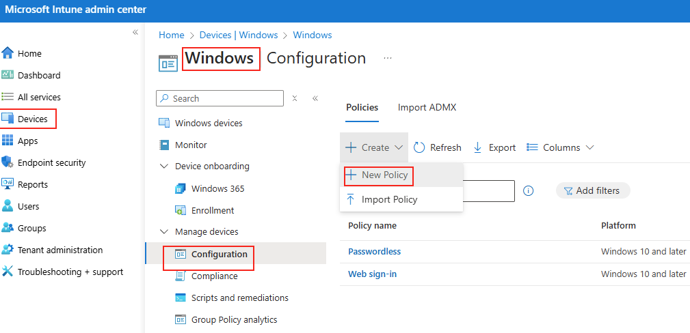Screen dimensions: 690x333
Task: Open the Endpoint security label in sidebar
Action: point(51,162)
